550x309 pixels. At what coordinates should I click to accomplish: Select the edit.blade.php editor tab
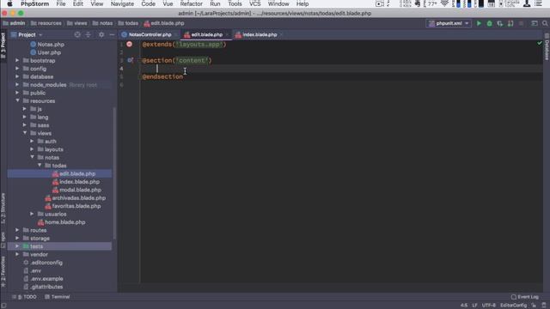tap(206, 34)
